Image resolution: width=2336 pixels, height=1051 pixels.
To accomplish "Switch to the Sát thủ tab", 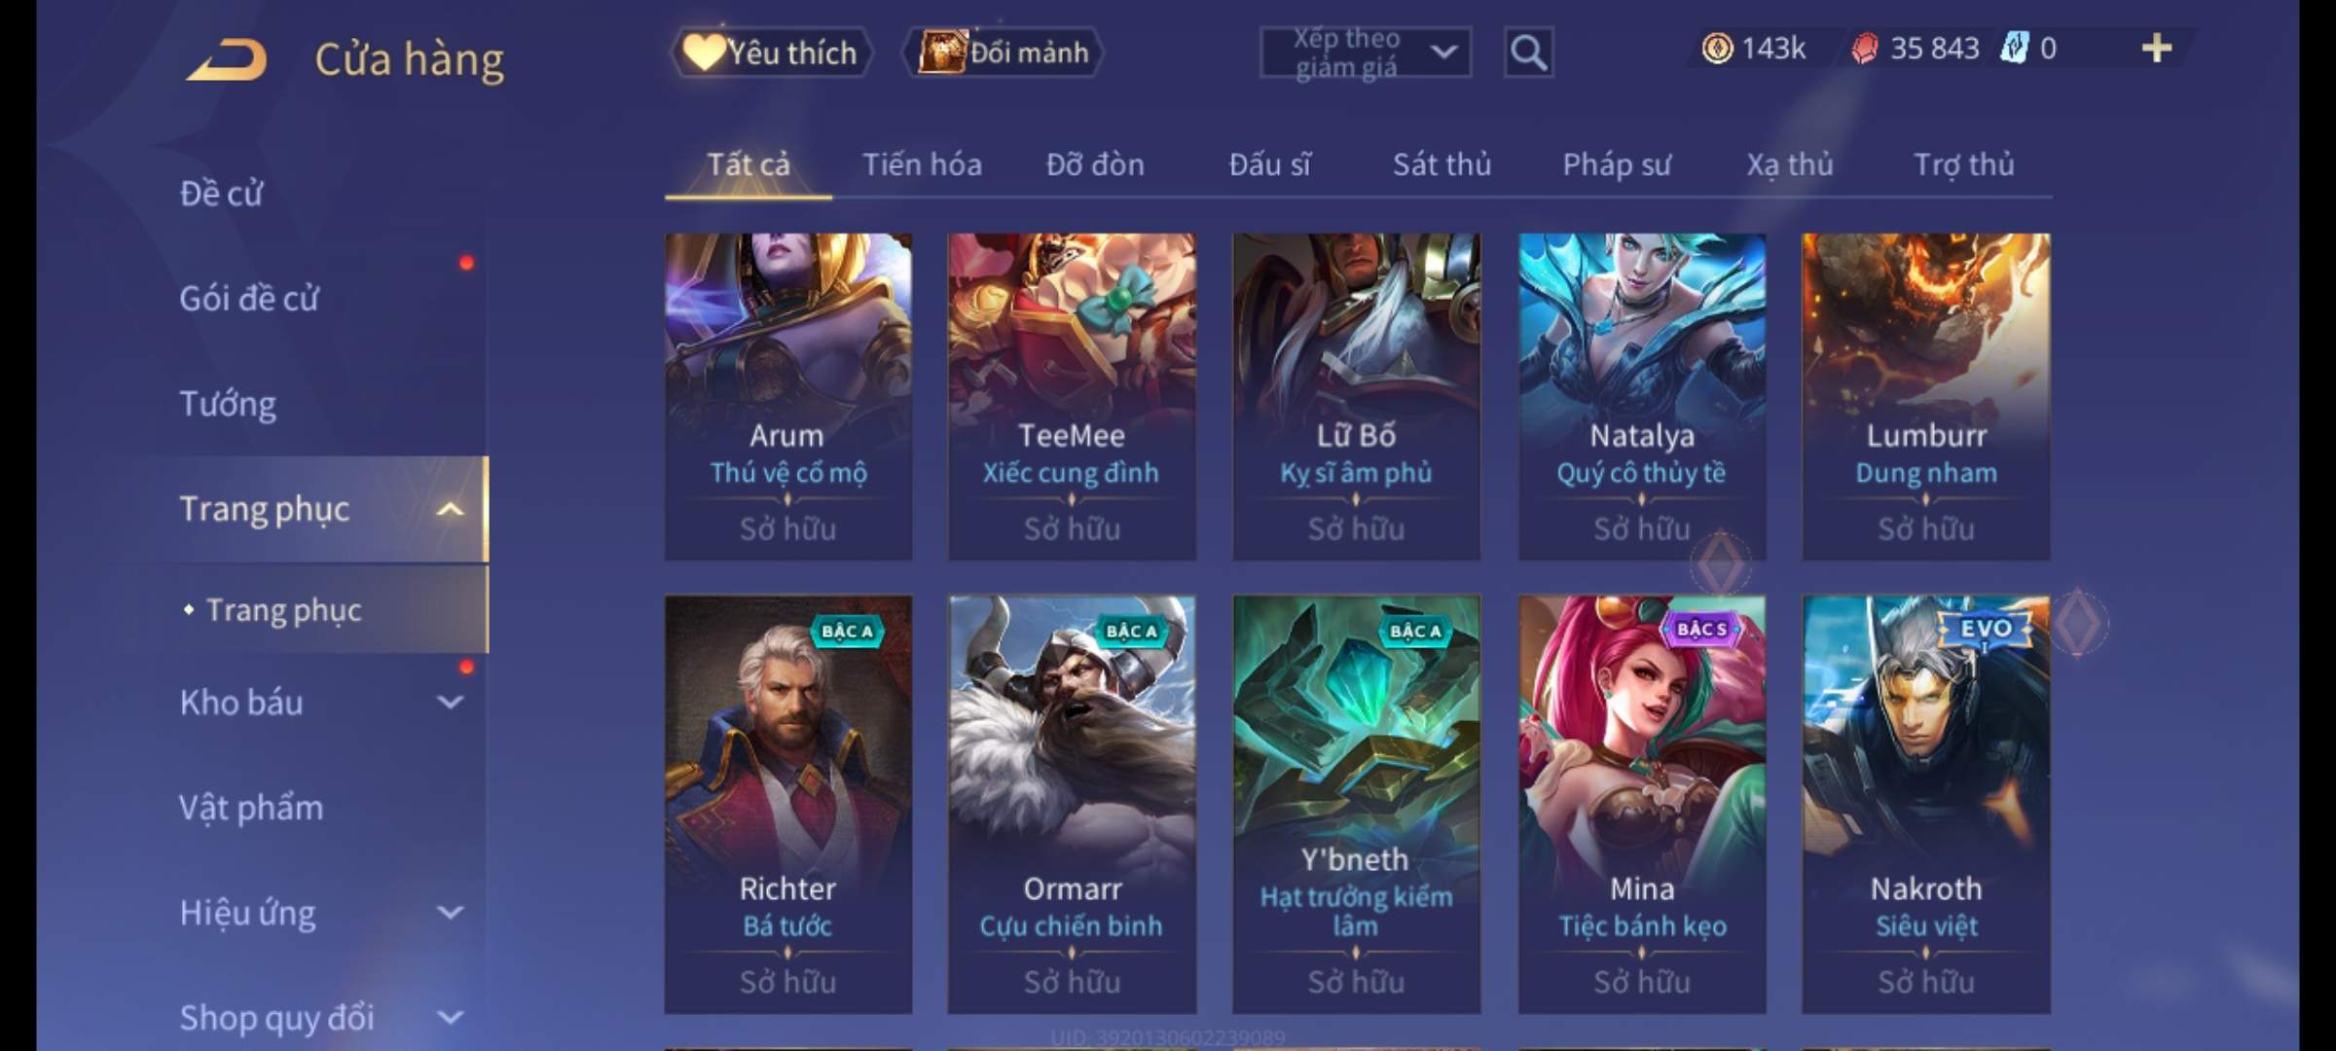I will [x=1442, y=164].
